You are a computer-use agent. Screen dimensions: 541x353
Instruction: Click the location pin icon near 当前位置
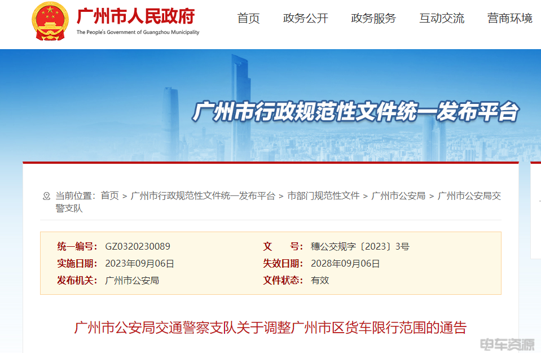click(46, 196)
